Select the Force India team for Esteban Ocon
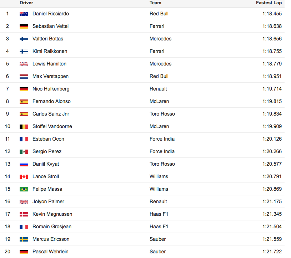 tap(162, 139)
